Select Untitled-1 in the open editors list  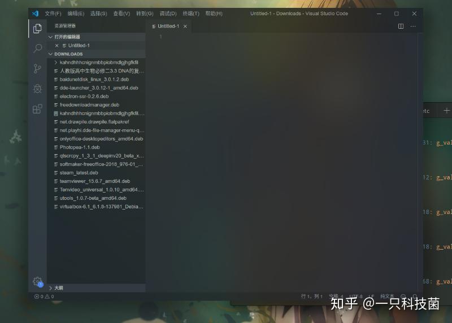(96, 46)
